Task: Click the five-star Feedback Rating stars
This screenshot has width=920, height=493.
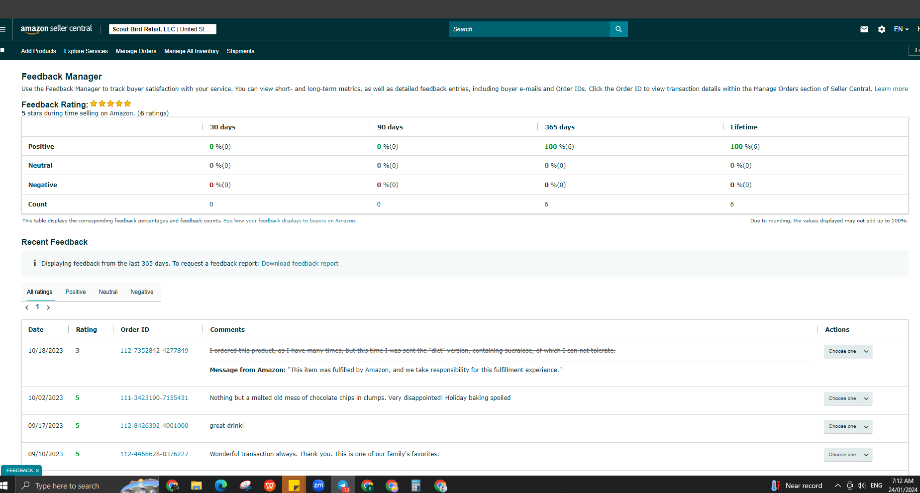Action: point(110,103)
